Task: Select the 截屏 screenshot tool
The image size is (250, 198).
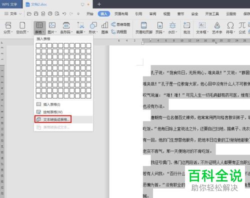Action: click(x=80, y=25)
